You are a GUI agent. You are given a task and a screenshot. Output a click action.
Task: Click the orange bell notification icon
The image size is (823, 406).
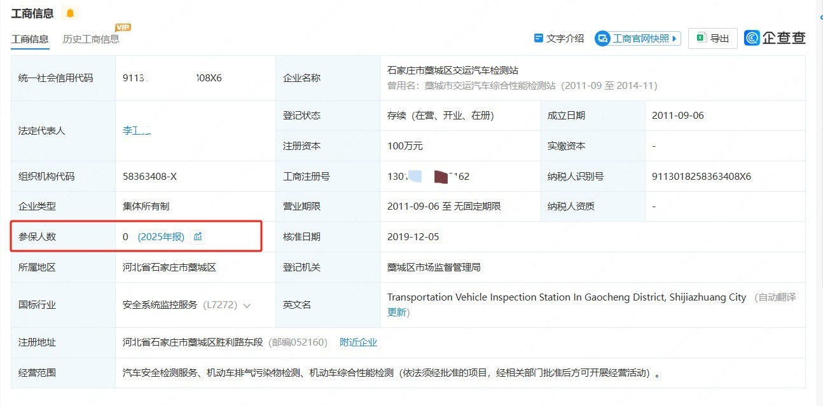tap(70, 13)
